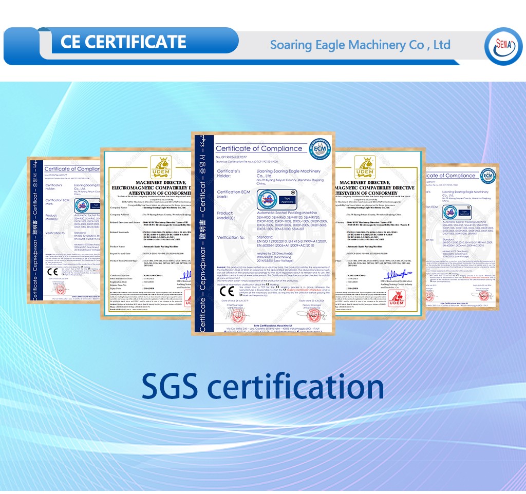
Task: Click the SEMA logo in the banner
Action: tap(503, 46)
